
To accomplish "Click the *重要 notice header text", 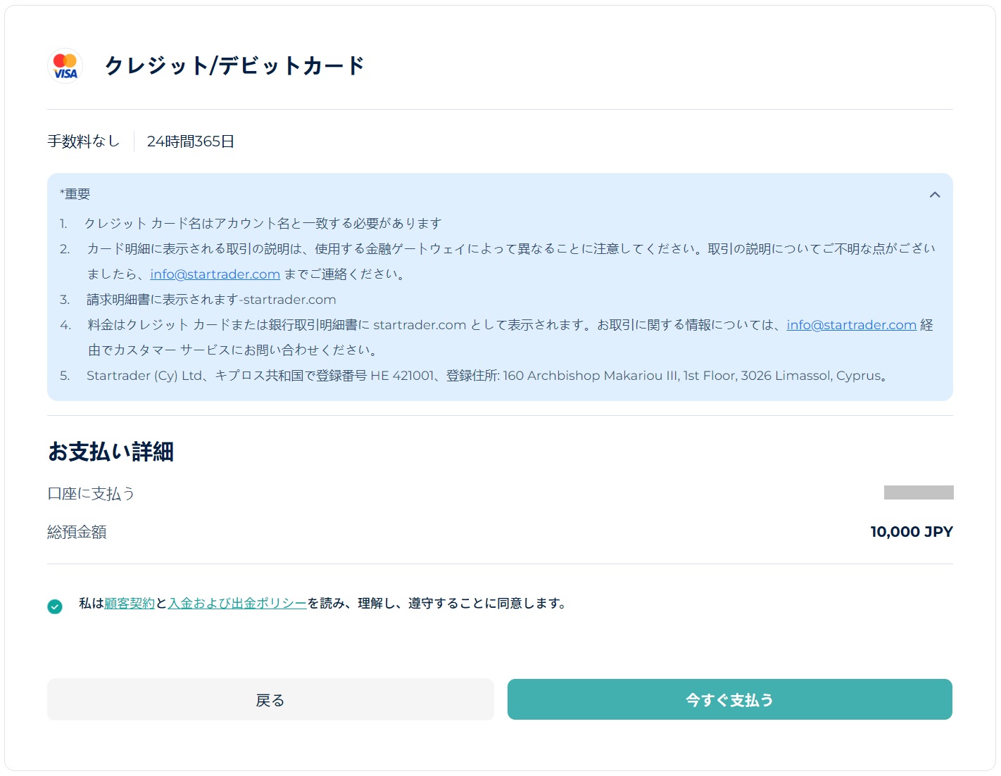I will click(x=75, y=194).
